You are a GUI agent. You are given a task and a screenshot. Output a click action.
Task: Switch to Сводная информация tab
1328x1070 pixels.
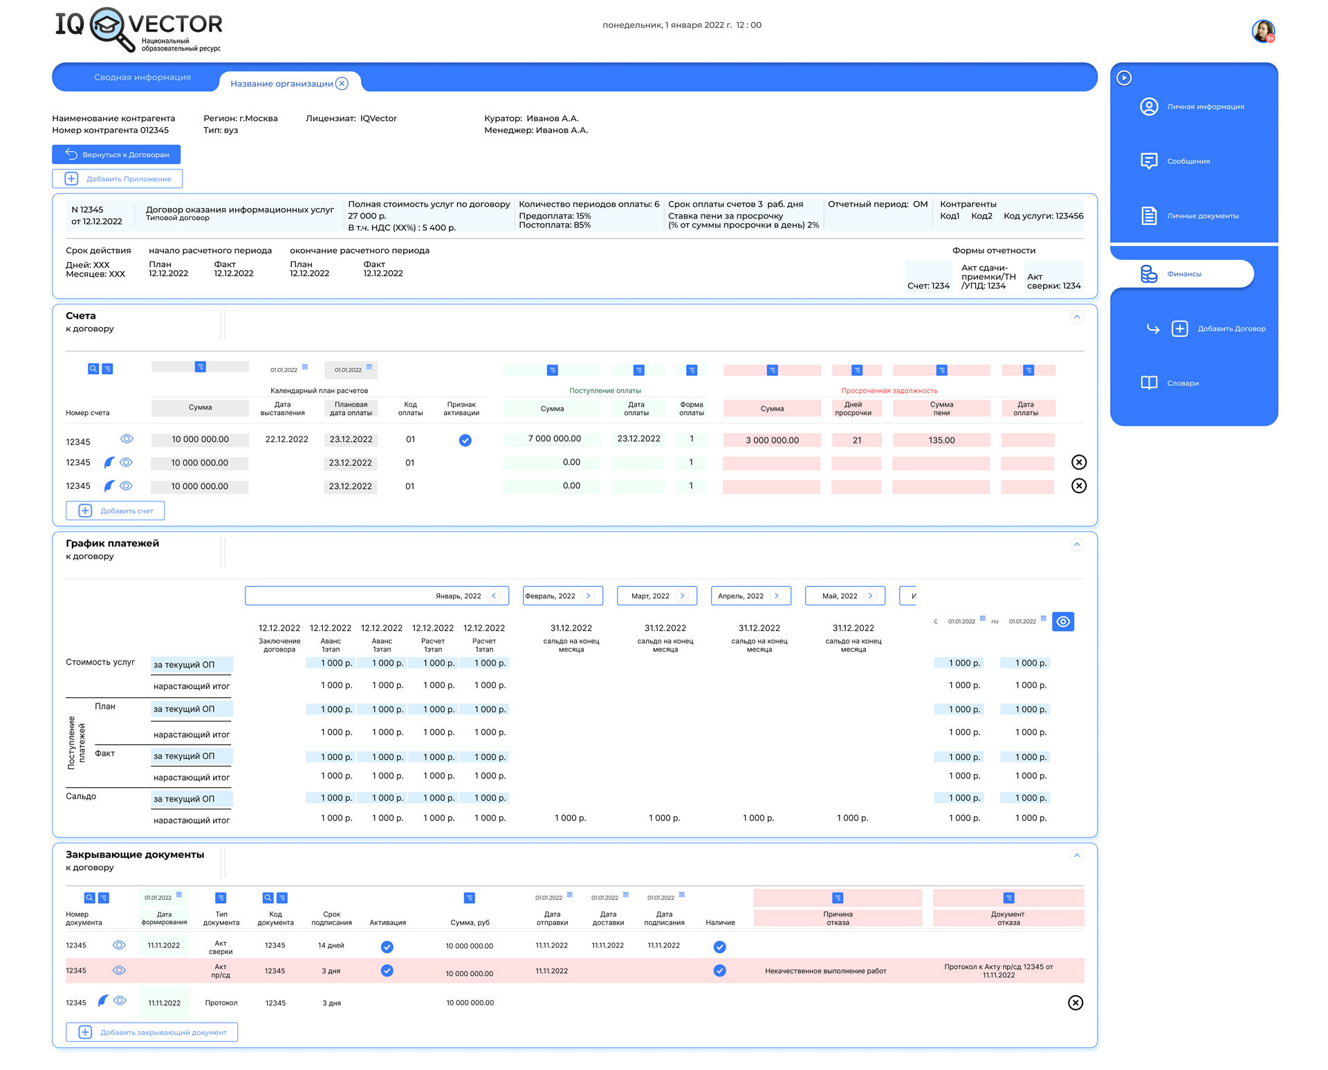142,77
